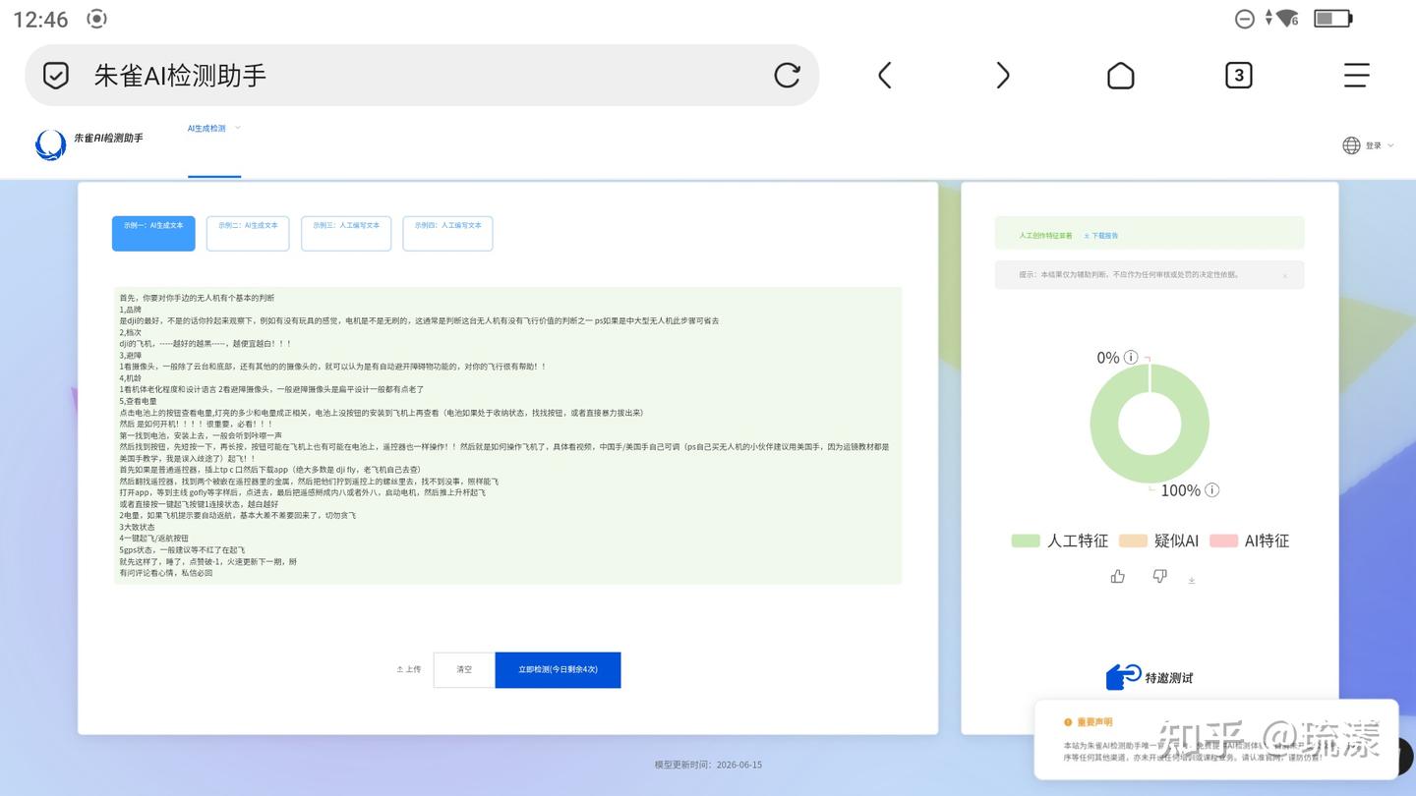This screenshot has height=796, width=1416.
Task: Show info for the 100% value
Action: click(1212, 489)
